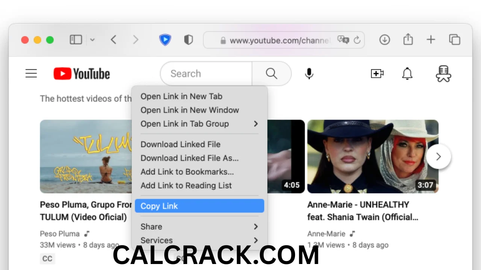Select Copy Link in context menu
The height and width of the screenshot is (270, 481).
point(200,206)
